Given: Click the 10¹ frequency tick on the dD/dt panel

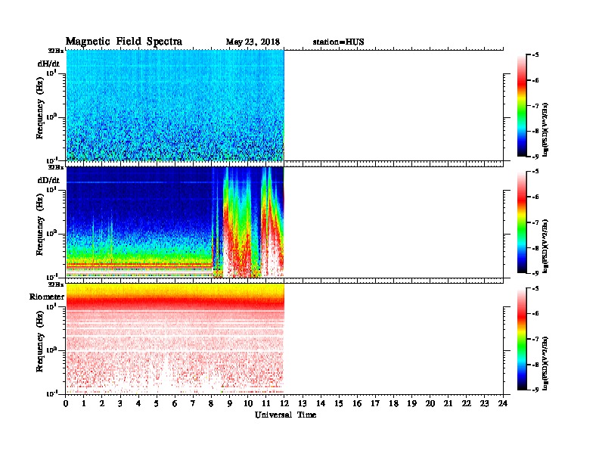Looking at the screenshot, I should point(51,189).
